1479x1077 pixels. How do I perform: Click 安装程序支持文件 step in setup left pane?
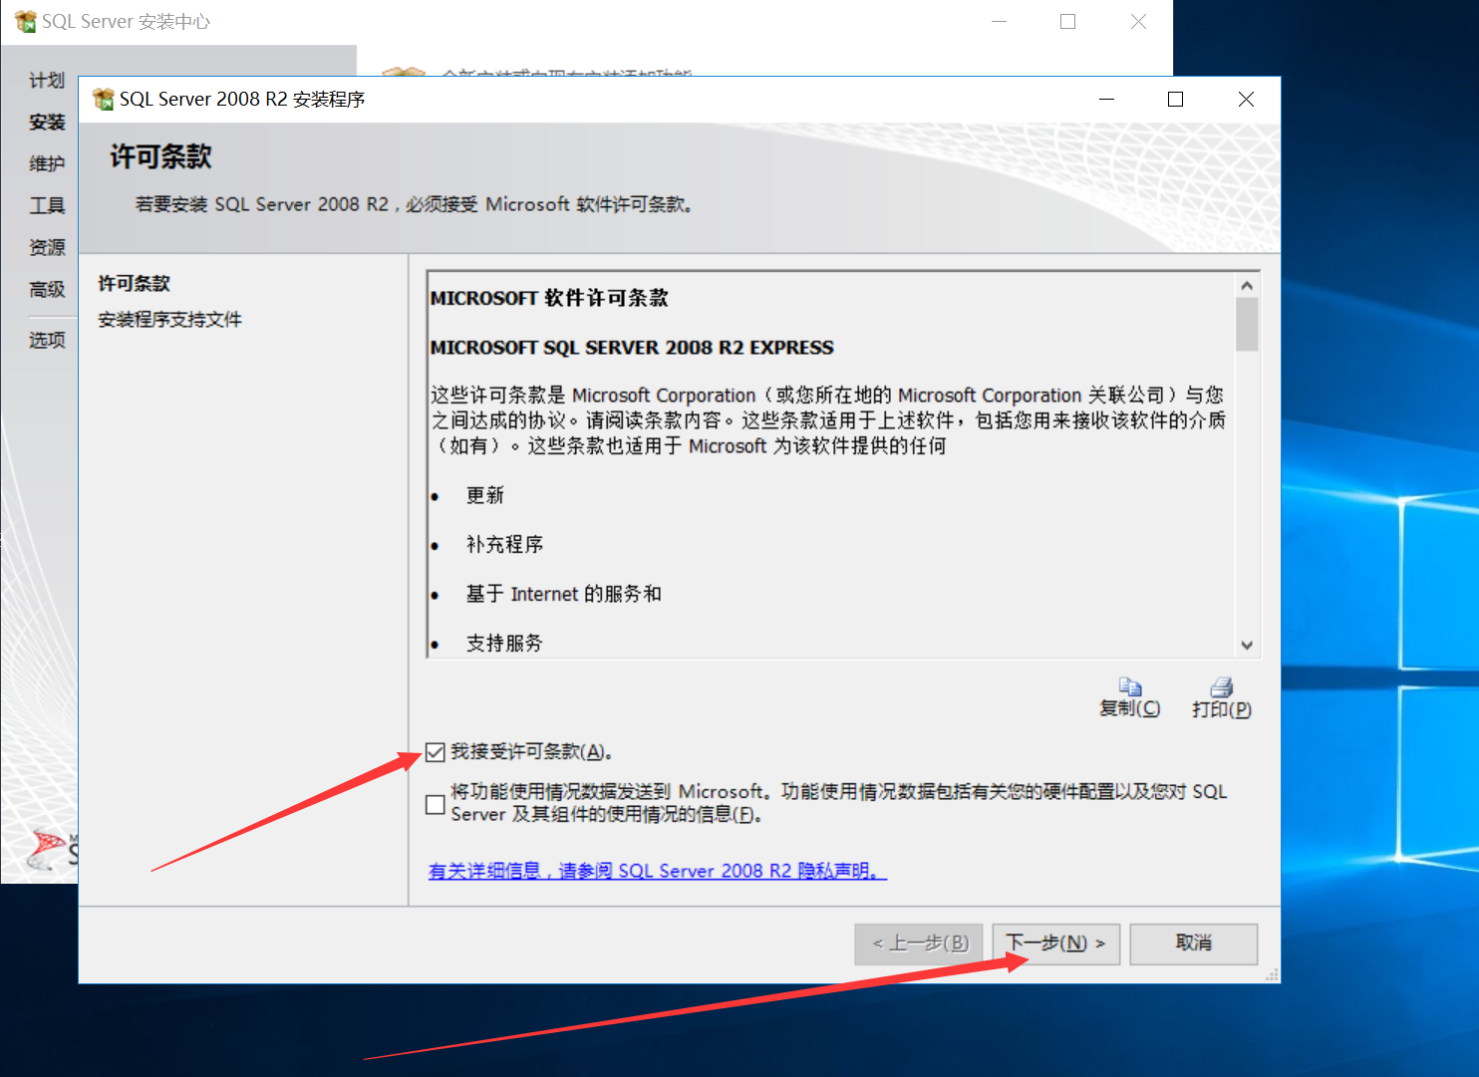[169, 320]
